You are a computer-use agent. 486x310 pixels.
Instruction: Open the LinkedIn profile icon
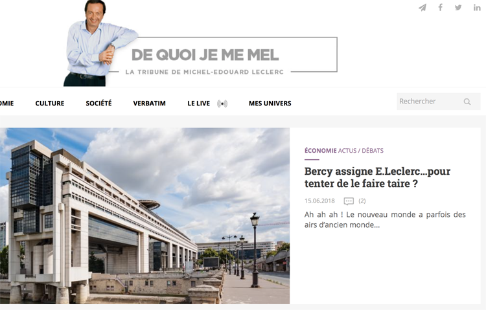point(477,7)
